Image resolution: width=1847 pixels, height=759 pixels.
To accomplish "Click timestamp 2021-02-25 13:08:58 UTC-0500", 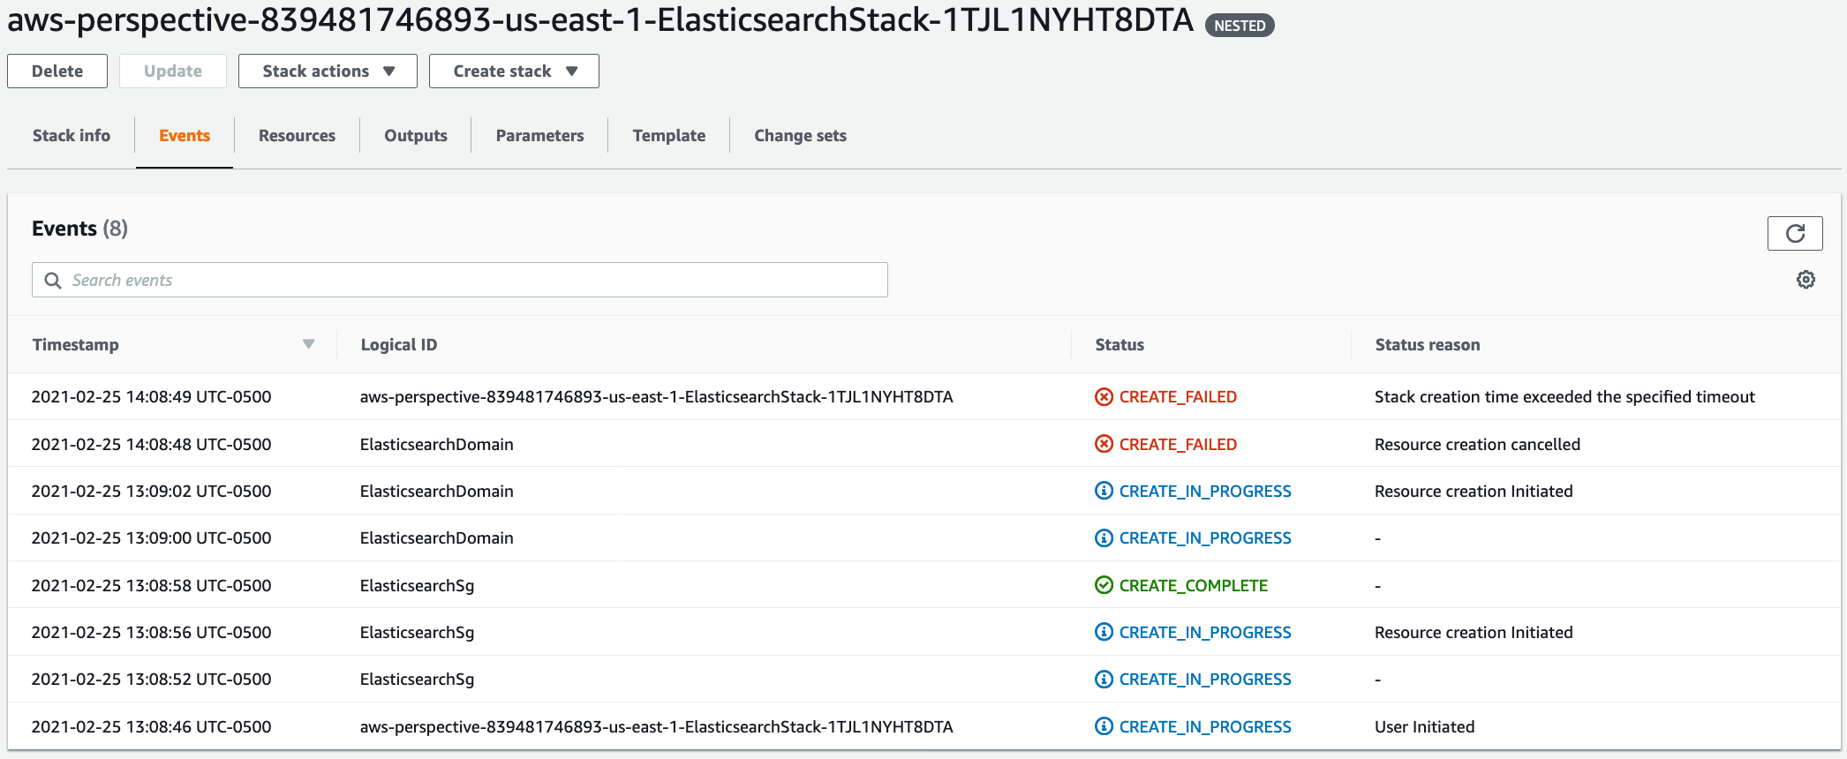I will [x=151, y=585].
